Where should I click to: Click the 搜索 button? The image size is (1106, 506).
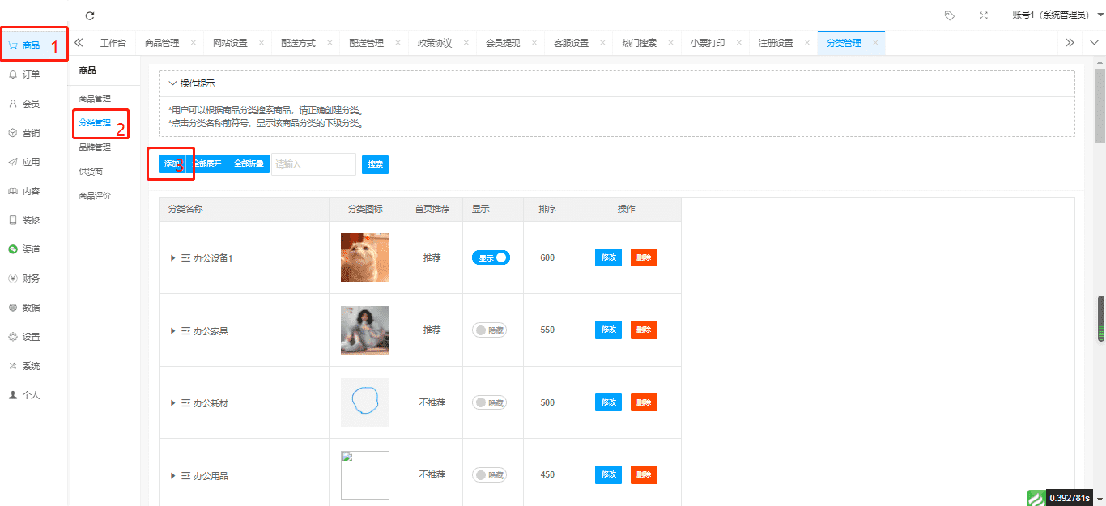point(375,164)
